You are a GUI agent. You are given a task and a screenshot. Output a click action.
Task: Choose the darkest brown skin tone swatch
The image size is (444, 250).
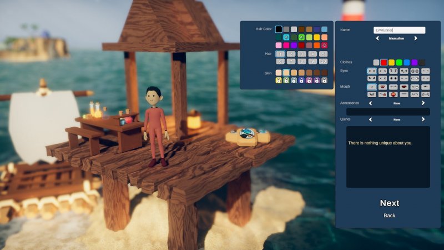tap(324, 73)
